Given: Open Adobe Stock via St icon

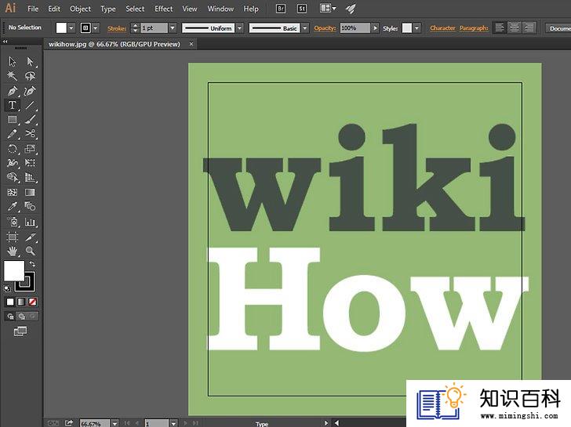Looking at the screenshot, I should tap(302, 9).
